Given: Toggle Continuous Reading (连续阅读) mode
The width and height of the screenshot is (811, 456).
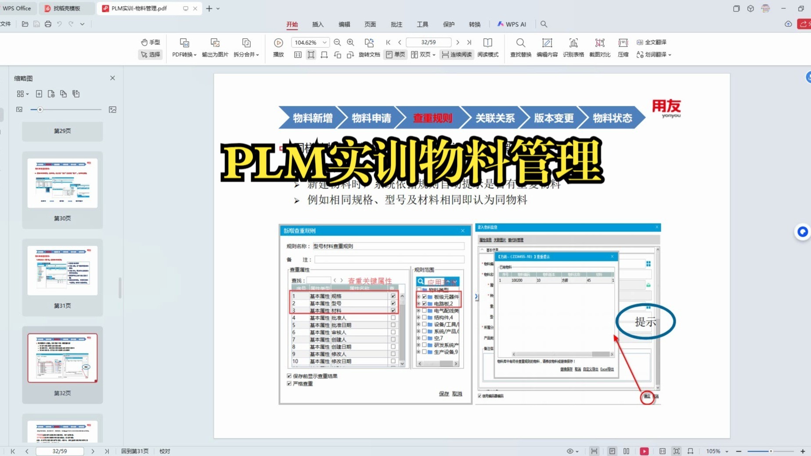Looking at the screenshot, I should pyautogui.click(x=457, y=54).
